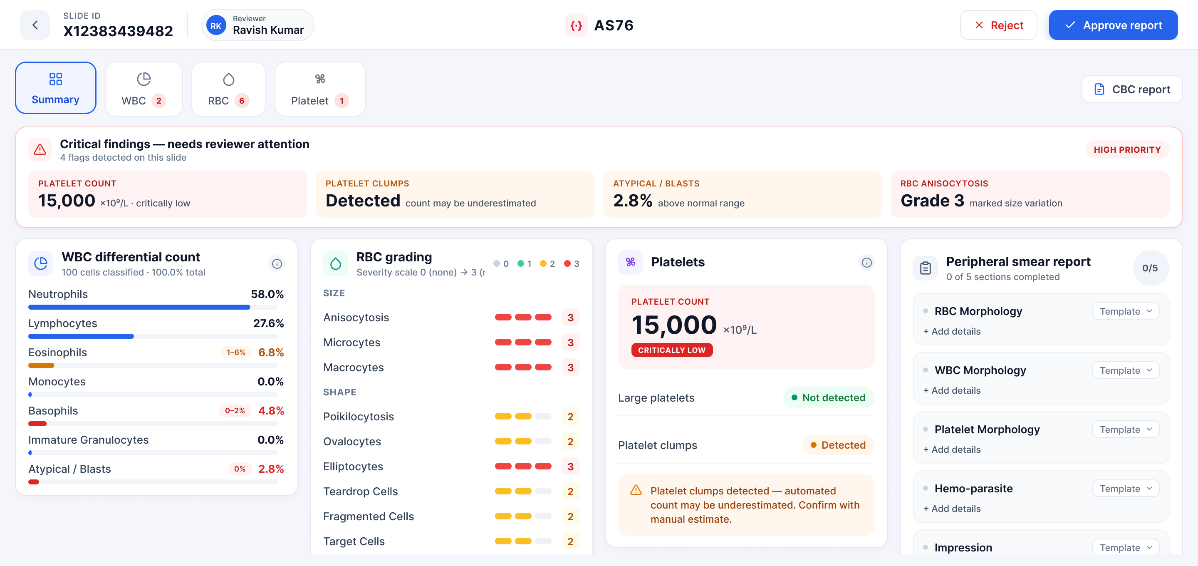Click the CRITICALLY LOW badge
The image size is (1198, 566).
tap(671, 350)
